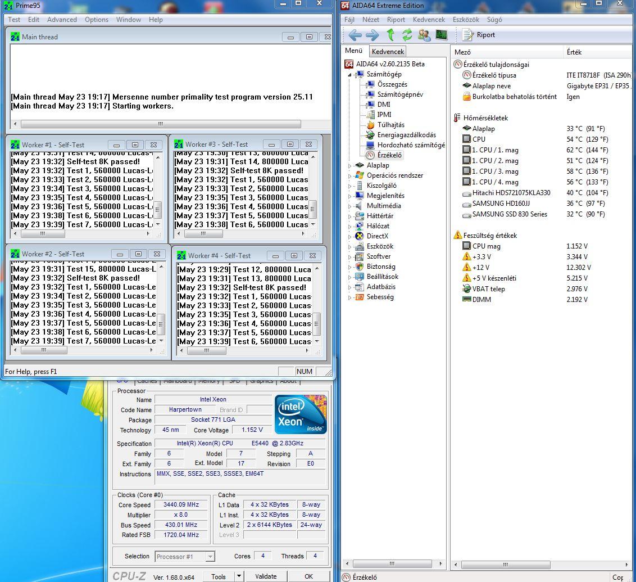The width and height of the screenshot is (636, 582).
Task: Select DMI in the AIDA64 tree
Action: (x=384, y=104)
